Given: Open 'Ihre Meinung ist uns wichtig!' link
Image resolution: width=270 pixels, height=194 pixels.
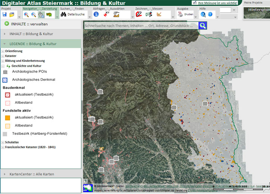Looking at the screenshot, I should (x=218, y=3).
